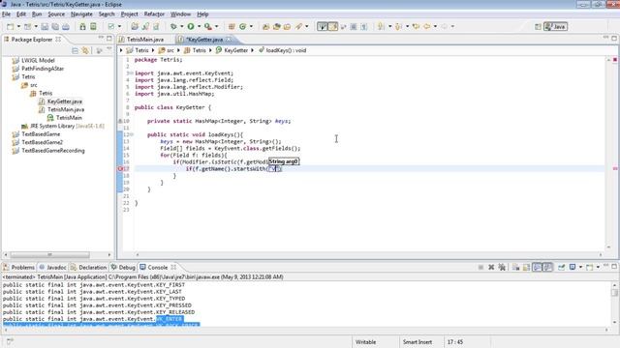Image resolution: width=620 pixels, height=348 pixels.
Task: Click the Save toolbar icon
Action: pos(45,26)
